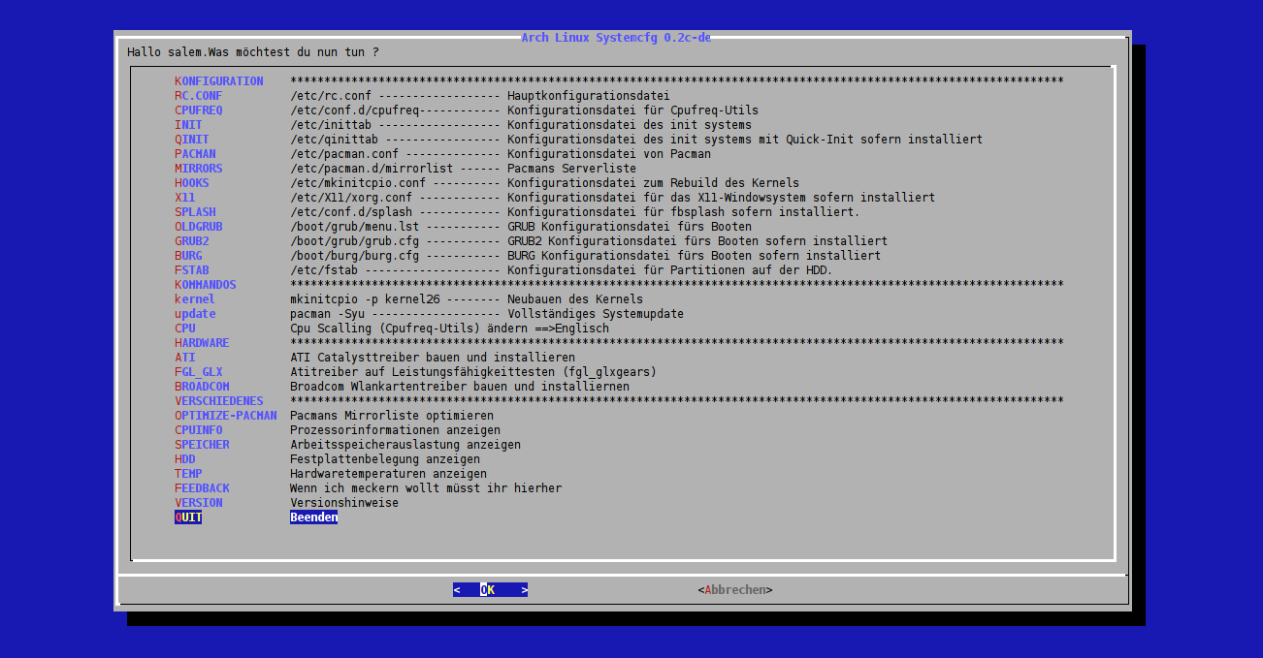Click the /etc/rc.conf description text
The height and width of the screenshot is (658, 1263).
point(480,96)
